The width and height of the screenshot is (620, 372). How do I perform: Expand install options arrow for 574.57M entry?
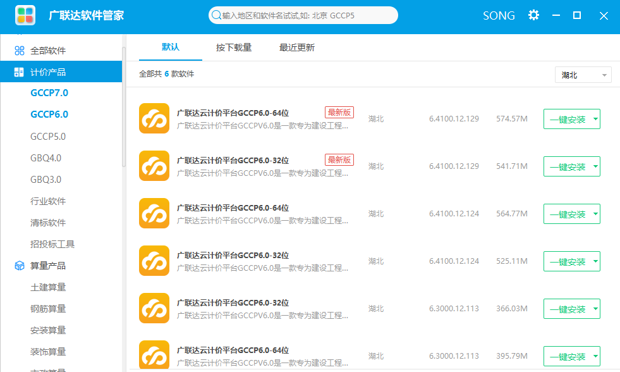[x=595, y=119]
